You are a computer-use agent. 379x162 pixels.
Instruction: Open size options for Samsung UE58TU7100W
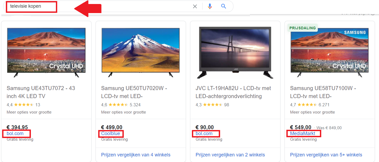[312, 112]
